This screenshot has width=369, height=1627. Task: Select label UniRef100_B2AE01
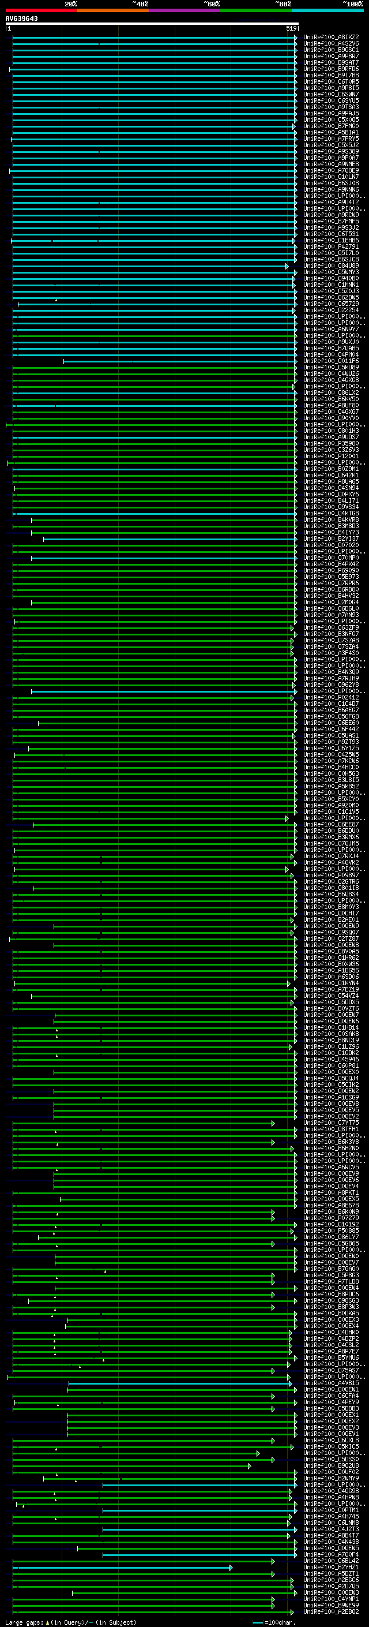tap(331, 919)
